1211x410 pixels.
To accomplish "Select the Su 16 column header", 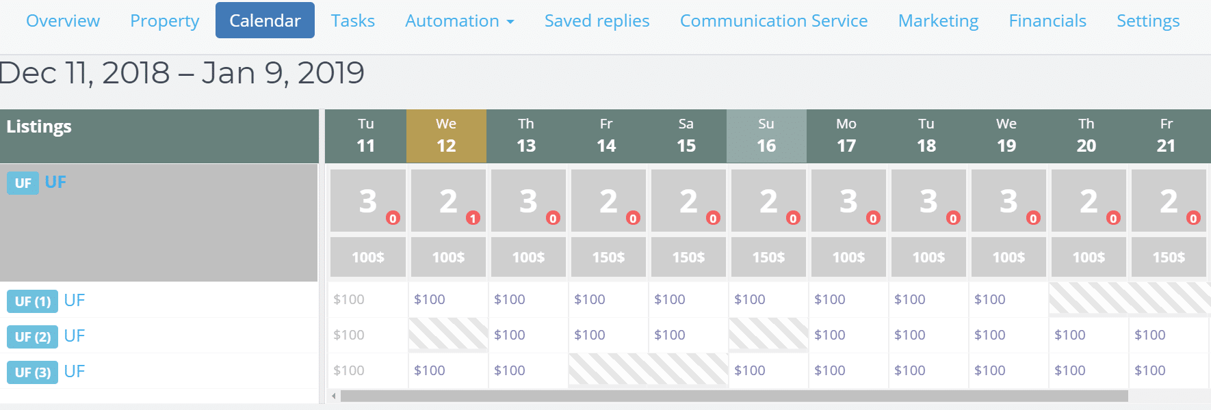I will 766,135.
